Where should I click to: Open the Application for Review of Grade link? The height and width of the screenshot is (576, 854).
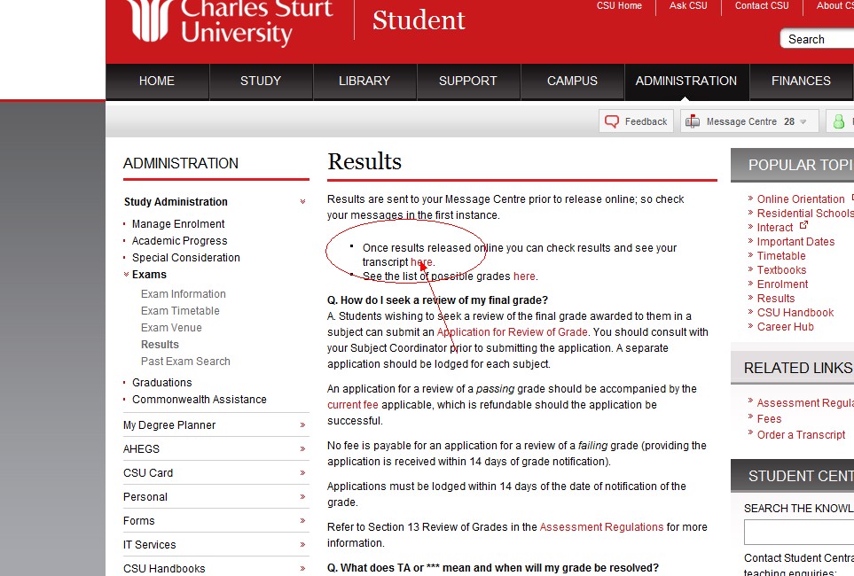click(x=512, y=332)
